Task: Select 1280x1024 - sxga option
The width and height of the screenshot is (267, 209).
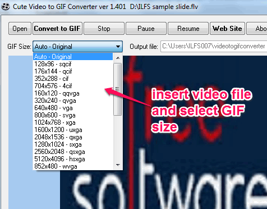Action: [73, 144]
